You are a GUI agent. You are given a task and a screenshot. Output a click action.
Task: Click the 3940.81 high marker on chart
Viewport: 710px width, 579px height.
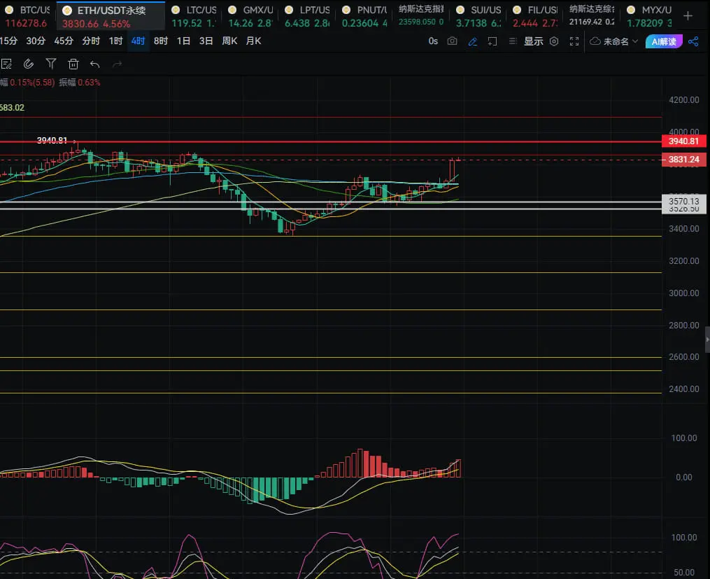[52, 141]
